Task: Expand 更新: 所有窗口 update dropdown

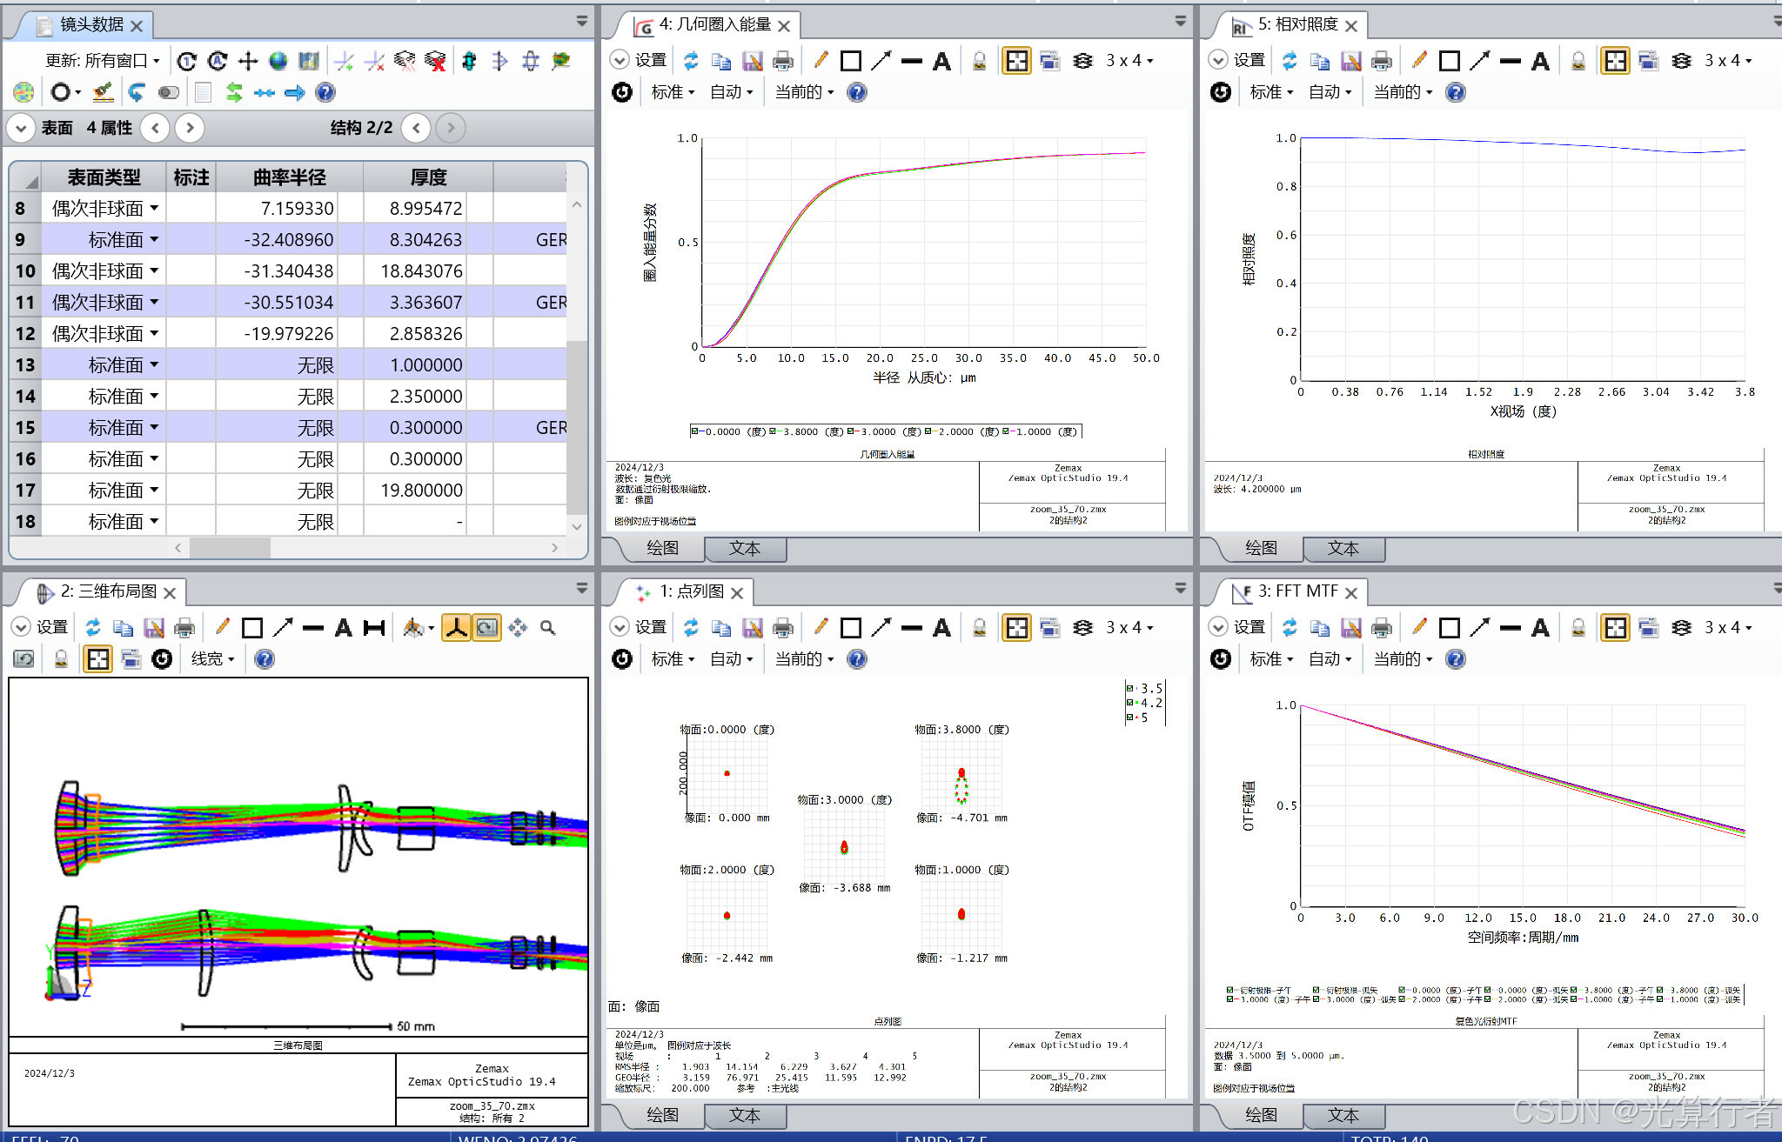Action: [103, 61]
